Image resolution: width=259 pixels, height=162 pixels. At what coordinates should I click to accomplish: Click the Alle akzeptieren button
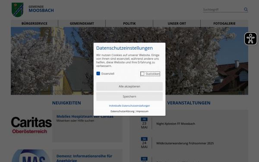pyautogui.click(x=129, y=86)
